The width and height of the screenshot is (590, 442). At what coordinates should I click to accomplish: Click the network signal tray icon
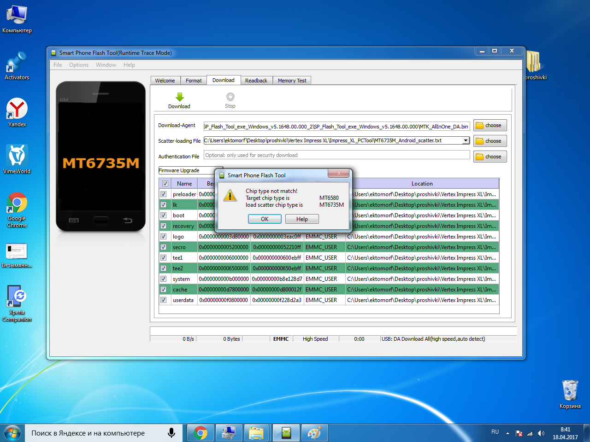(x=530, y=433)
